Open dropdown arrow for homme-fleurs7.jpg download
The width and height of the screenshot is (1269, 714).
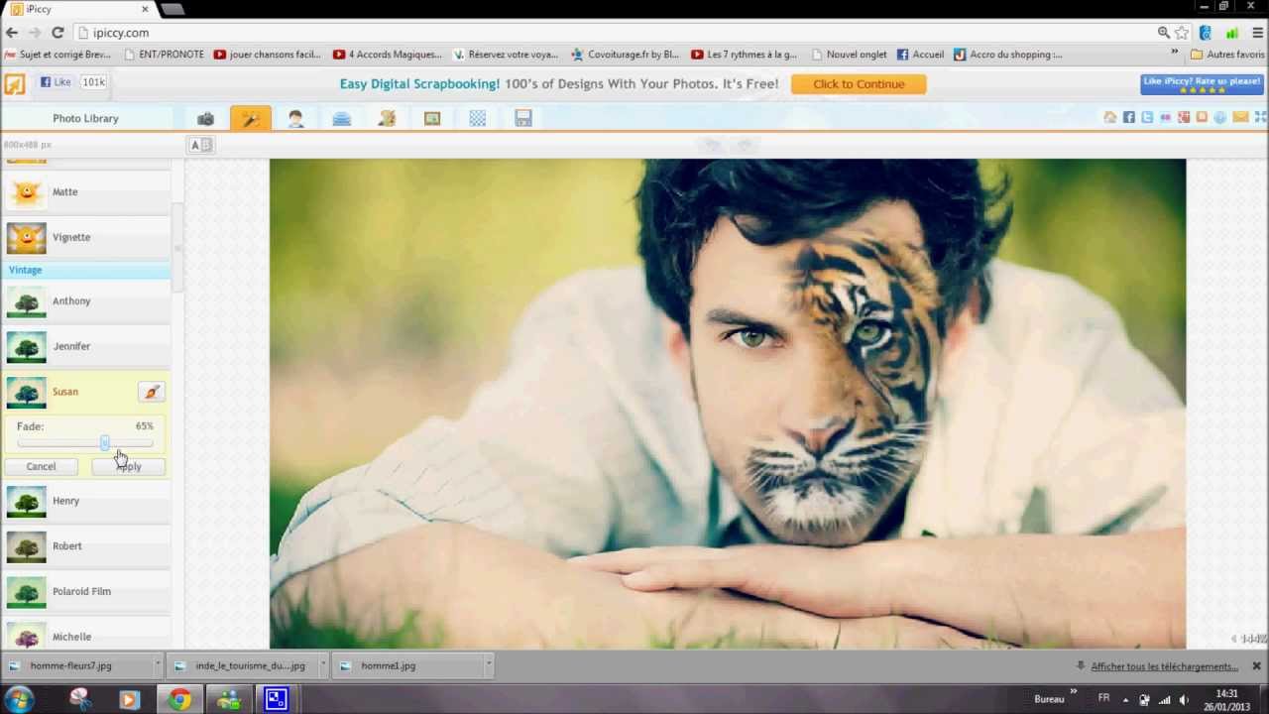tap(158, 665)
